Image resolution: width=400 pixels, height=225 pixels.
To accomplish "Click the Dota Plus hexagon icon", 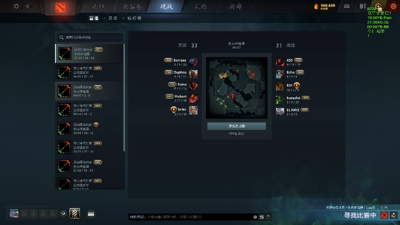I will (378, 6).
